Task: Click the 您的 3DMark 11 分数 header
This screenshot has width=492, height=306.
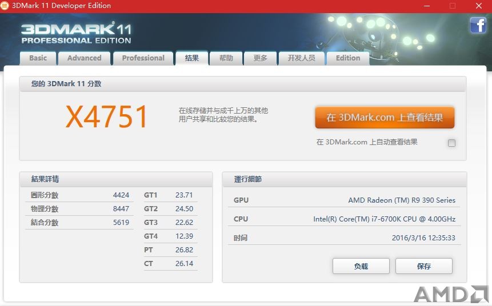Action: (243, 84)
